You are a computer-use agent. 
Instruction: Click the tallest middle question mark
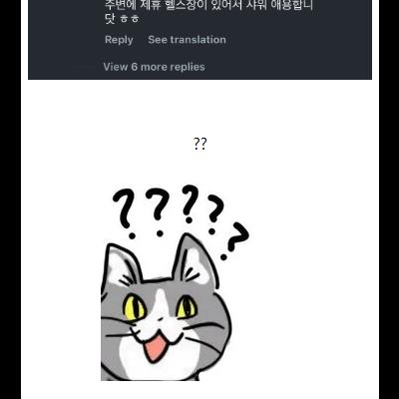[190, 203]
